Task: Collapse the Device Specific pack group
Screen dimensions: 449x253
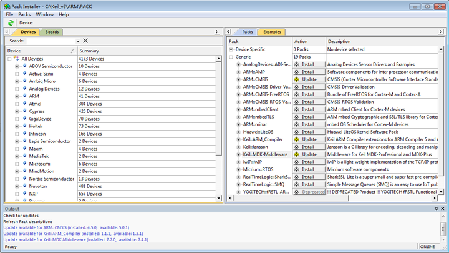Action: pyautogui.click(x=231, y=49)
